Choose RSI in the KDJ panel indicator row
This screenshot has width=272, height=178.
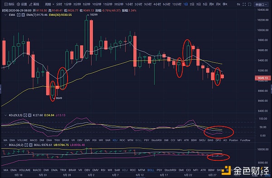coord(94,140)
